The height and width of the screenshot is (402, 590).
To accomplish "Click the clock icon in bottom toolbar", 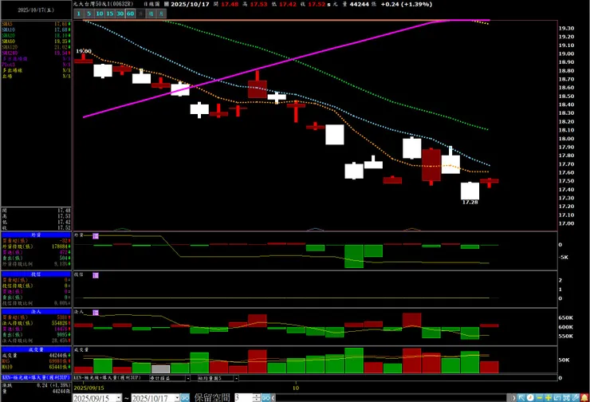I will click(530, 398).
